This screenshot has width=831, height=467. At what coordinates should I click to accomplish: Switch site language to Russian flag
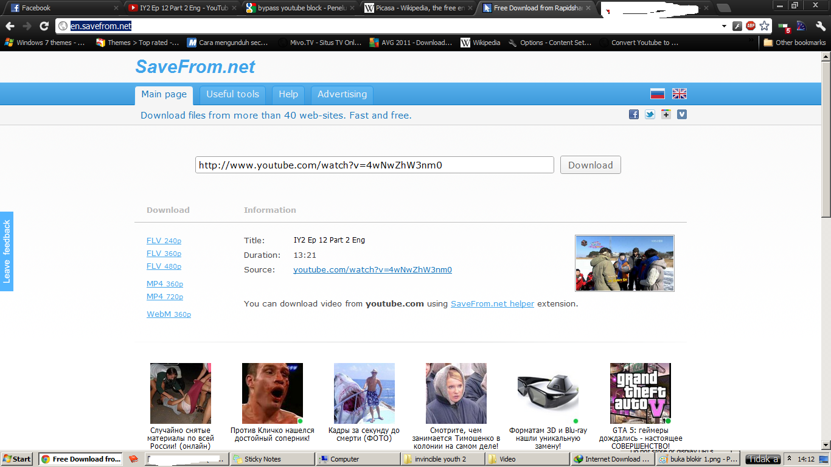(x=658, y=94)
